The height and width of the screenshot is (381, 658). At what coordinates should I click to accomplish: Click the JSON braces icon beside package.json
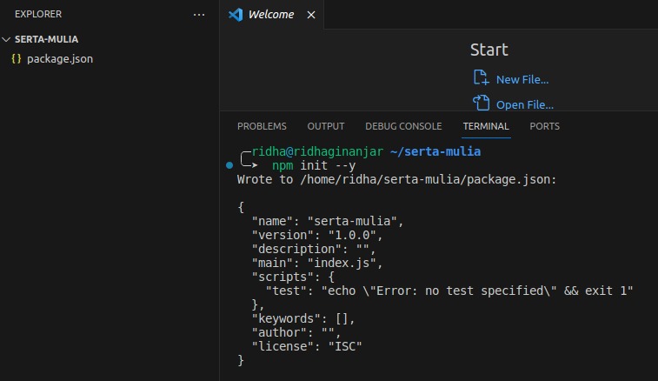point(17,59)
